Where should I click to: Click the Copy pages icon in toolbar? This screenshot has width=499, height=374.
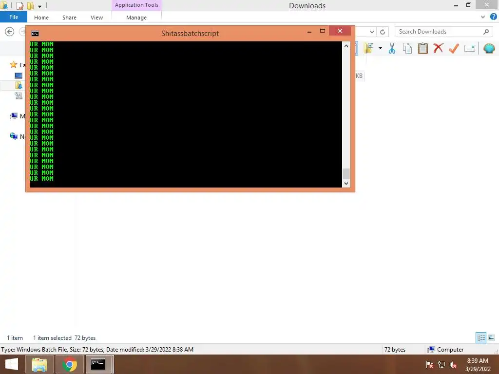tap(407, 48)
